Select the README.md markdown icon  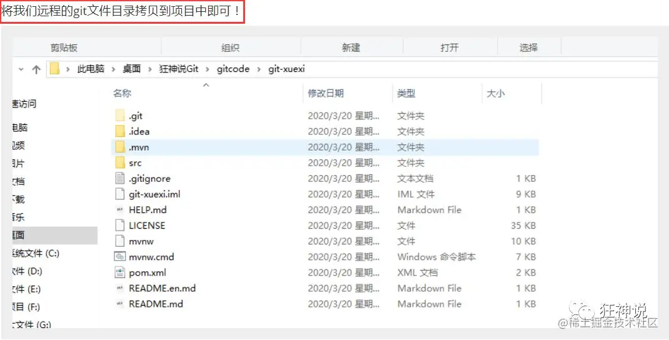(x=119, y=304)
